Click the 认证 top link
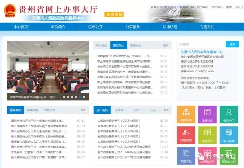The image size is (244, 168). tap(238, 7)
